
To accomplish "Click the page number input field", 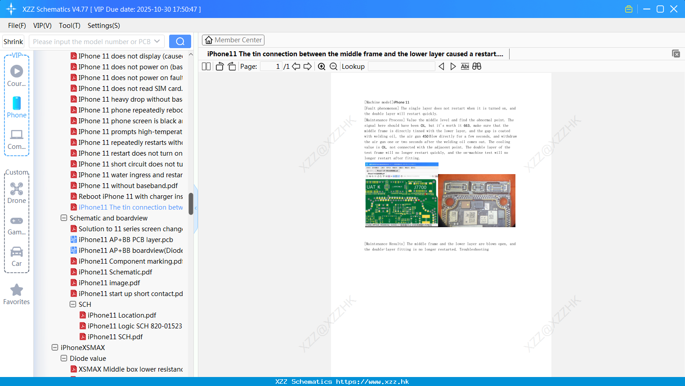I will point(271,67).
